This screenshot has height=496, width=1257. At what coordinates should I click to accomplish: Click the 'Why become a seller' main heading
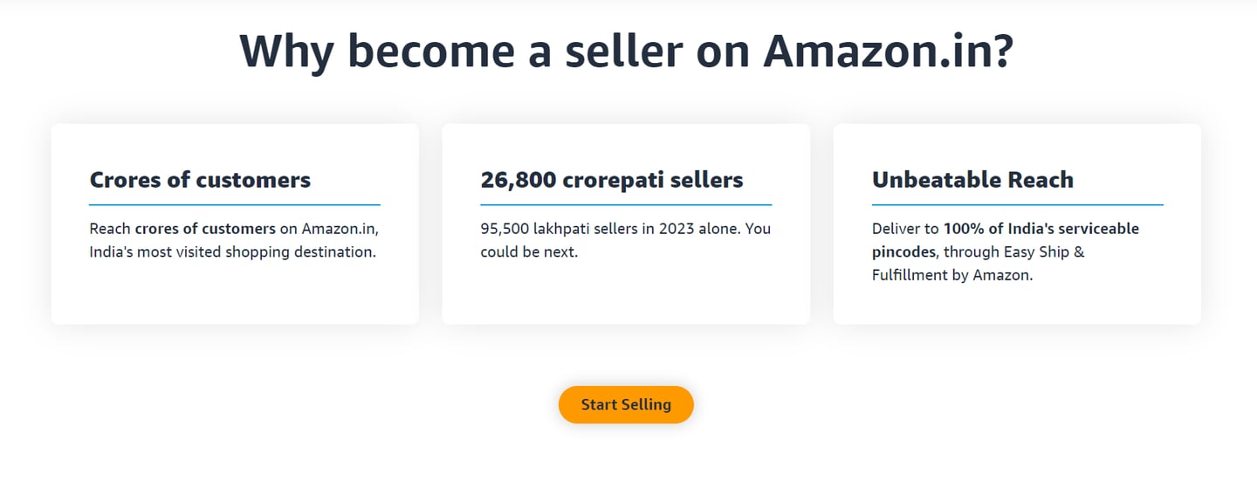626,51
